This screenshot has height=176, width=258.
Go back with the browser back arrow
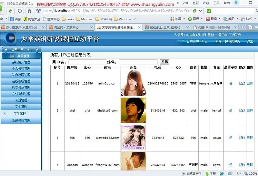coord(10,11)
